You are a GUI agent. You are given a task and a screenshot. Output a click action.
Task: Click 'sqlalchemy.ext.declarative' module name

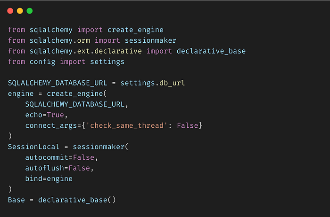pos(86,51)
